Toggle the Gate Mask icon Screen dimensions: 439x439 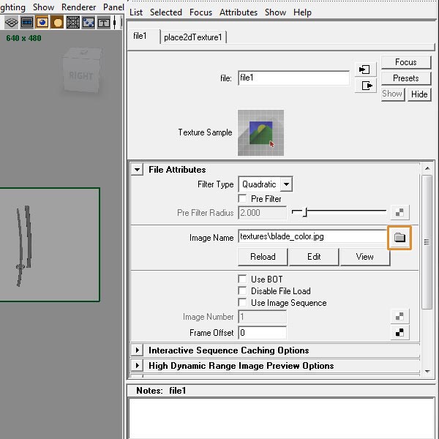tap(57, 23)
